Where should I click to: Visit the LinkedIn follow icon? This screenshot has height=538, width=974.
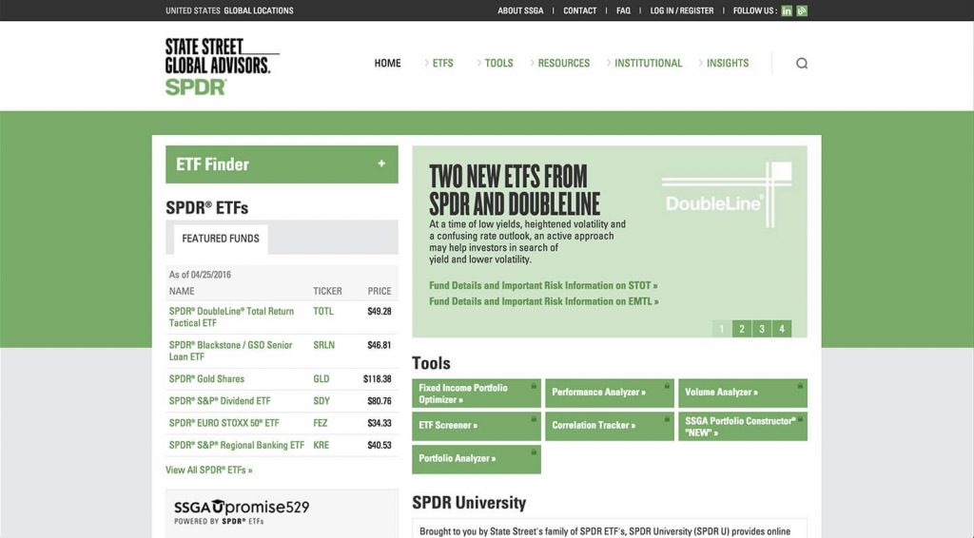787,10
